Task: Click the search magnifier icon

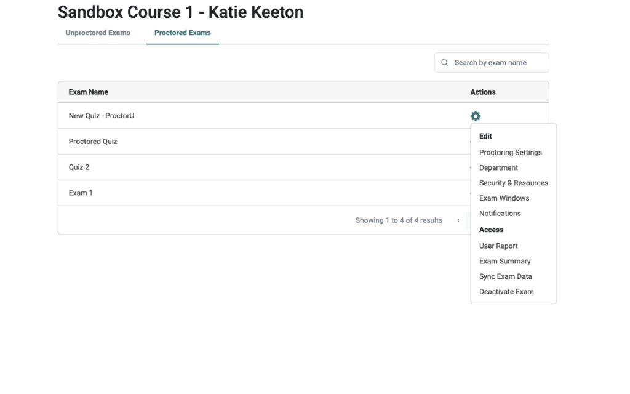Action: click(x=444, y=62)
